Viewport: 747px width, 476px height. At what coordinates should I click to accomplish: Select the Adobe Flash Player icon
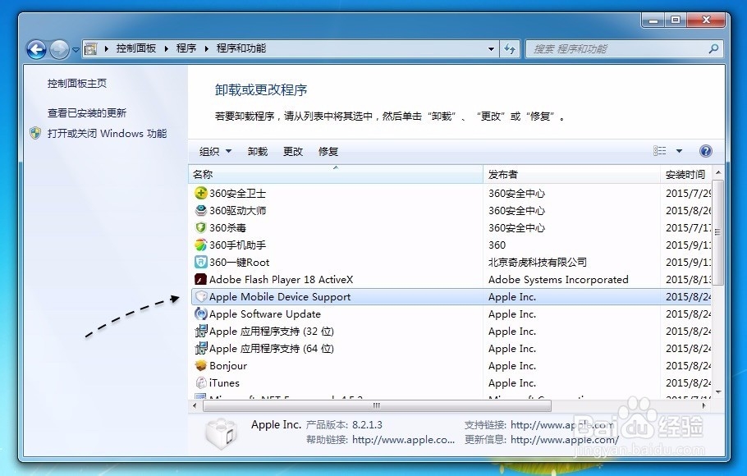pos(200,279)
